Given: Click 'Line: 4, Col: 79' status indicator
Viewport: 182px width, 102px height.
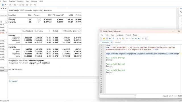Looking at the screenshot, I should (168, 96).
